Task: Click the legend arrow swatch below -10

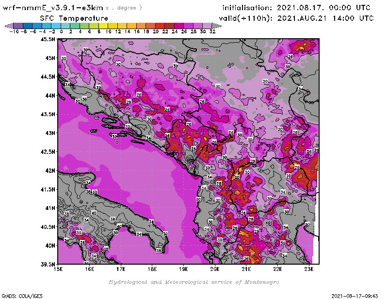Action: coord(9,26)
